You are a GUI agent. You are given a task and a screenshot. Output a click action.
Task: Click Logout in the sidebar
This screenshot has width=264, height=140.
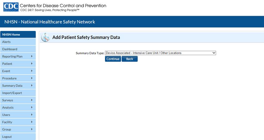[x=18, y=137]
